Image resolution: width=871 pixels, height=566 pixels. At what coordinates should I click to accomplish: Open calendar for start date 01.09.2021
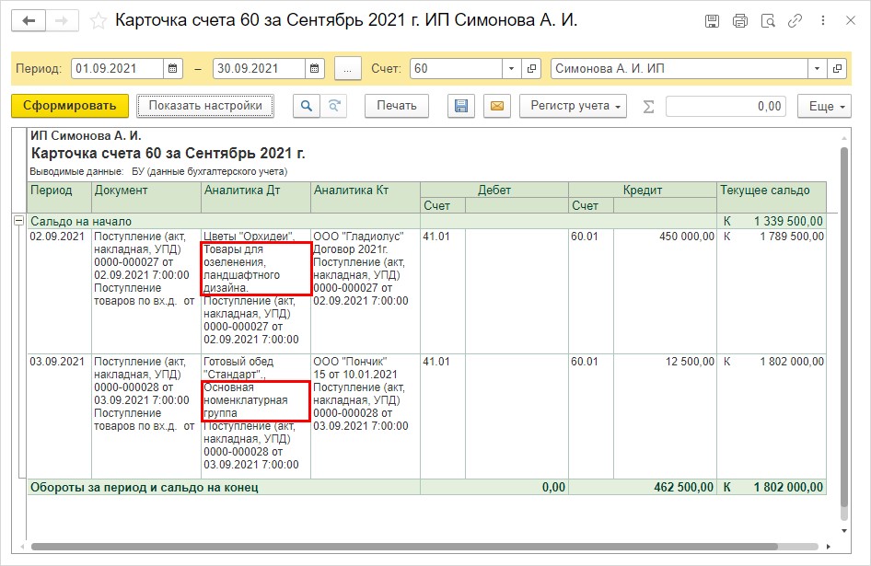pyautogui.click(x=173, y=69)
